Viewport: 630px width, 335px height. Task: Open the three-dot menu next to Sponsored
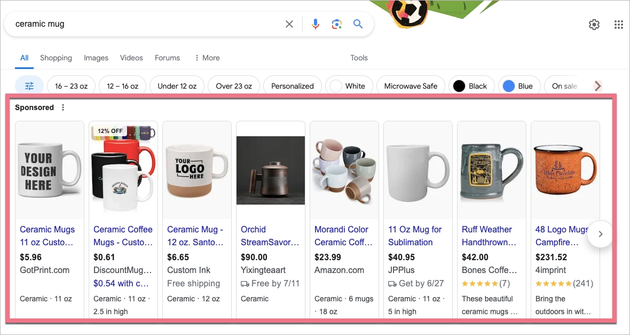[x=62, y=107]
